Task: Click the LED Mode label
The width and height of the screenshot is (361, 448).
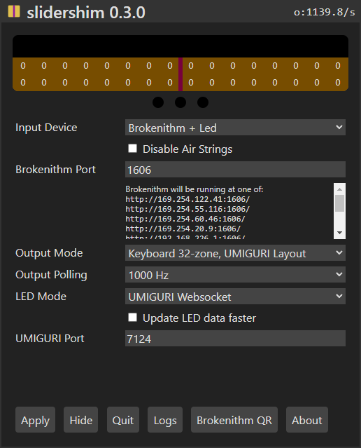Action: click(x=41, y=297)
